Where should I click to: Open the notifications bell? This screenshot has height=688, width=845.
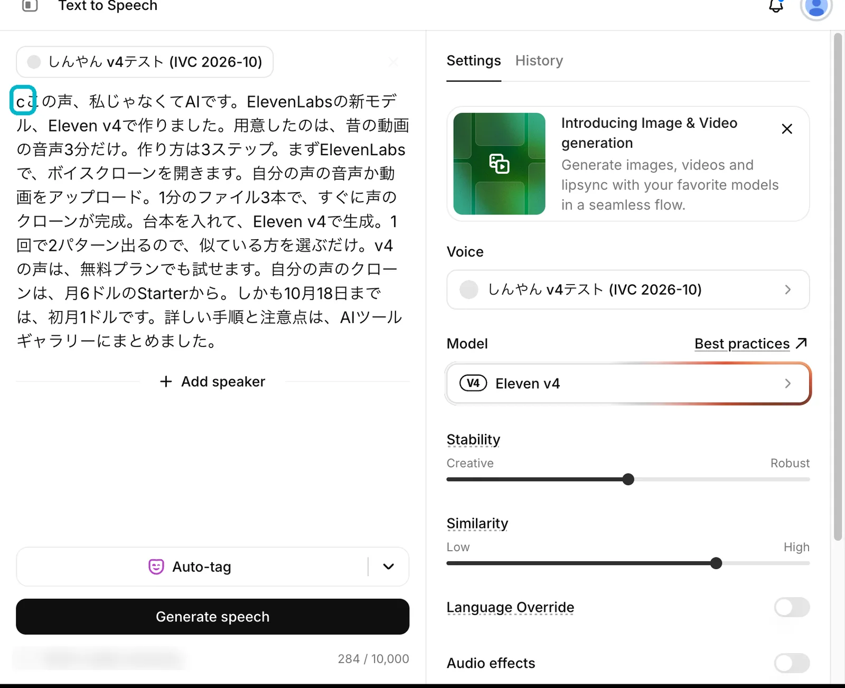pos(775,6)
